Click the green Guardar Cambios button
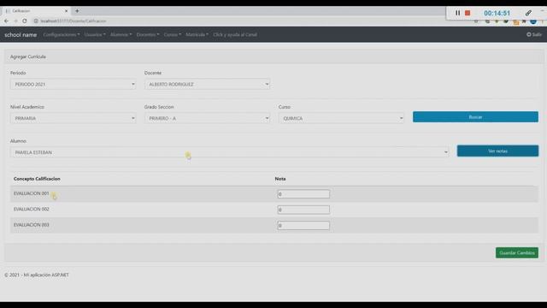Image resolution: width=547 pixels, height=308 pixels. [x=516, y=253]
